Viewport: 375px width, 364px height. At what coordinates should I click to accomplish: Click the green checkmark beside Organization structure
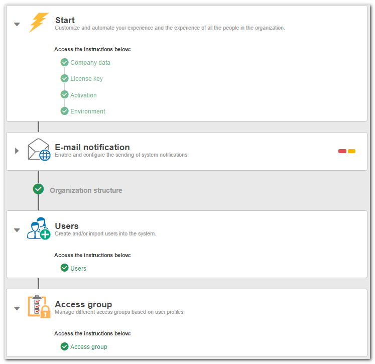click(x=38, y=189)
